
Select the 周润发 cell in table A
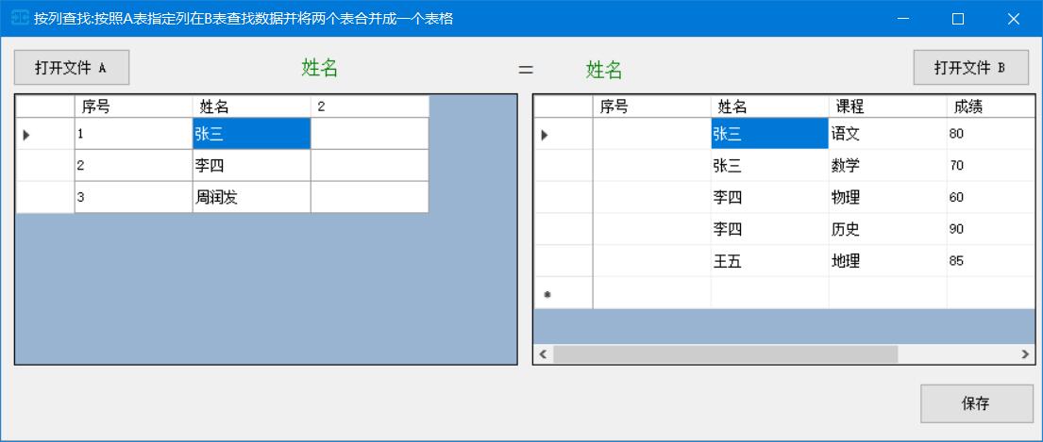251,198
